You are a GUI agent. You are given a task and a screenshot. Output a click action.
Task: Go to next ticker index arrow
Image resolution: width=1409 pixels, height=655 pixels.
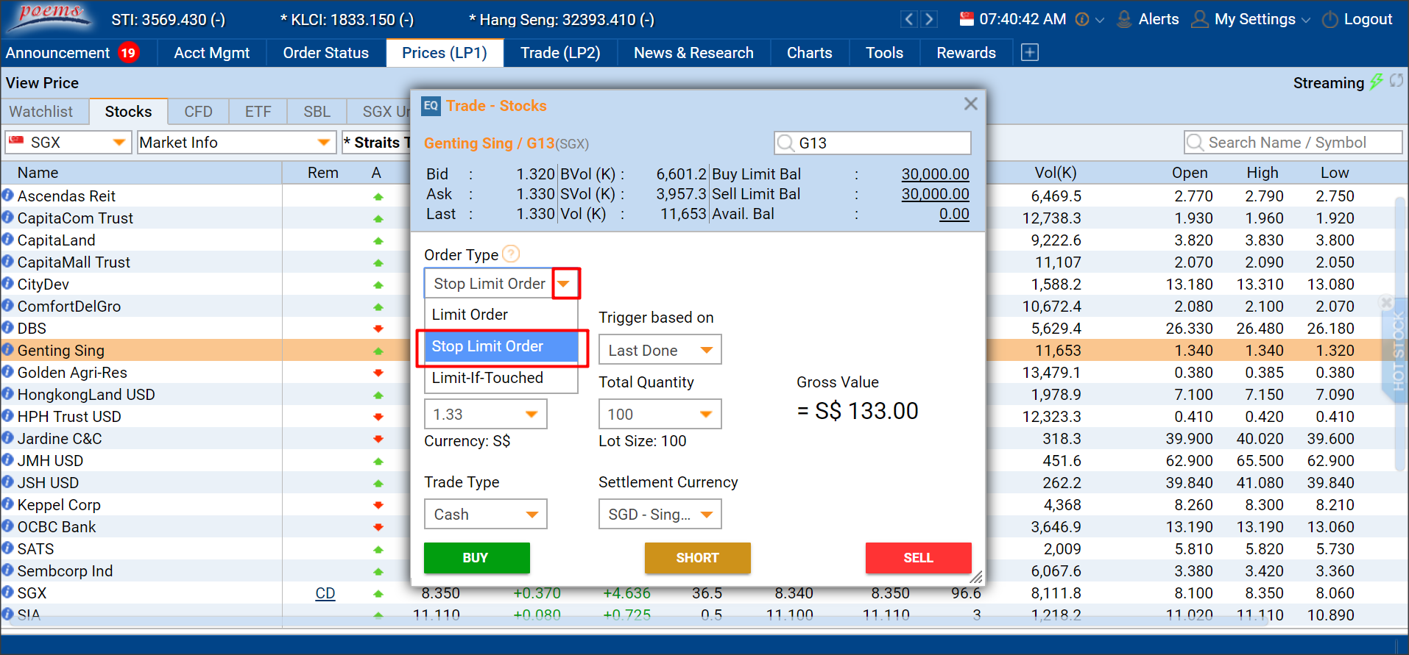tap(930, 19)
